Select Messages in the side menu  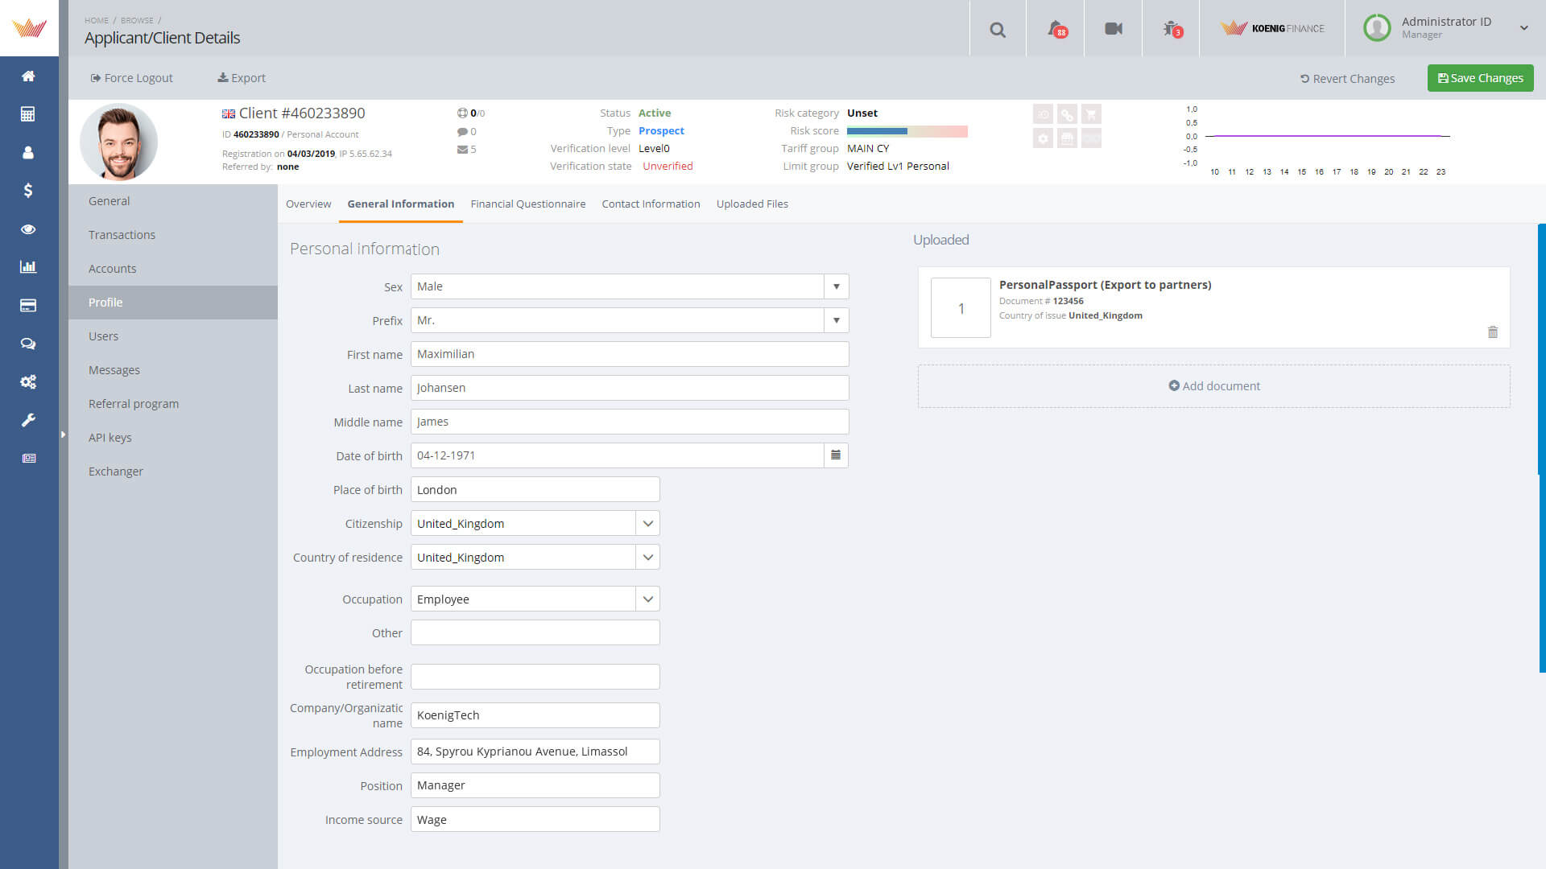[x=173, y=370]
